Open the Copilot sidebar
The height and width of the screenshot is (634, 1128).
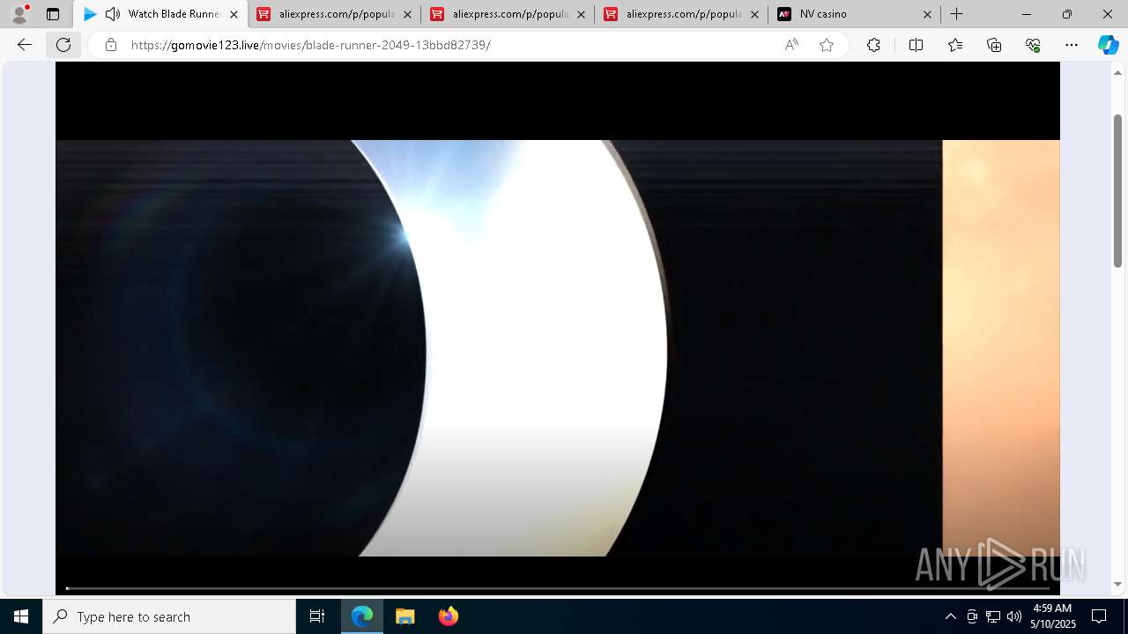[1108, 45]
